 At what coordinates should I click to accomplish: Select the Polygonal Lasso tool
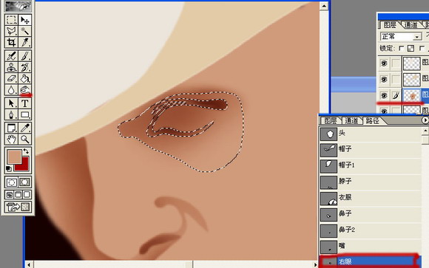tap(11, 31)
